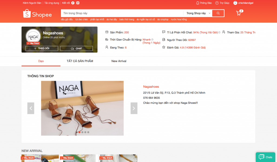277x162 pixels.
Task: Search suggestion dầu gội đầu
Action: pyautogui.click(x=67, y=19)
